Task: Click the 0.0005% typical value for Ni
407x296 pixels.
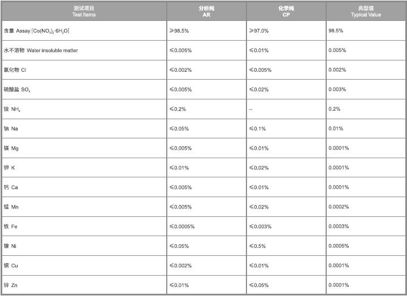Action: 339,246
